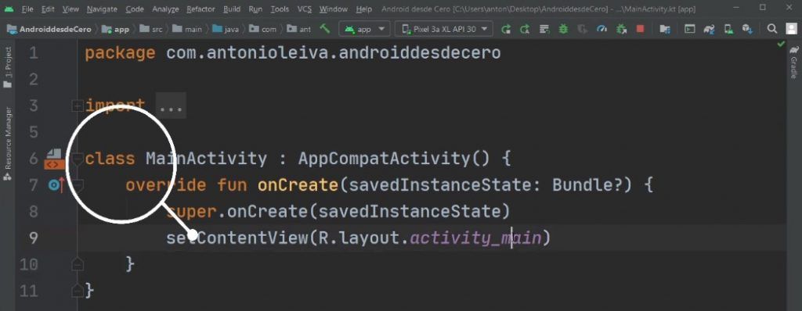Screen dimensions: 802x311
Task: Open the Pixel 3a XL API 30 device dropdown
Action: (444, 29)
